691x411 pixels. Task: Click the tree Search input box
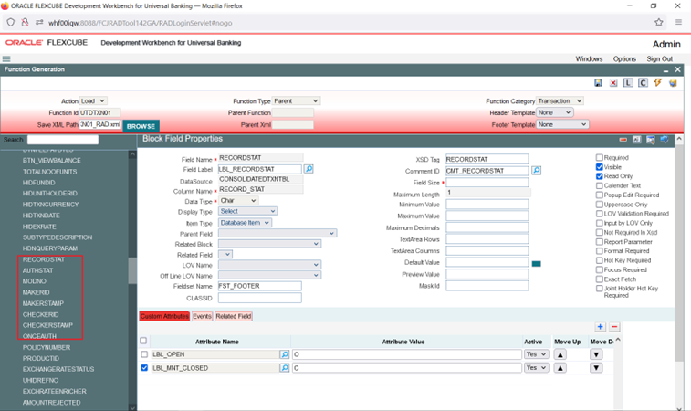(63, 140)
